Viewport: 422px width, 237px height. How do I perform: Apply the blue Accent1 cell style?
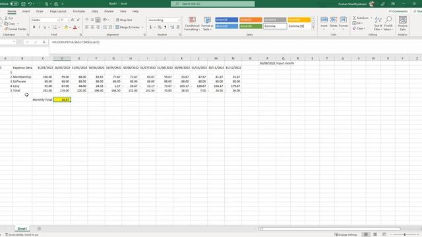[x=227, y=20]
